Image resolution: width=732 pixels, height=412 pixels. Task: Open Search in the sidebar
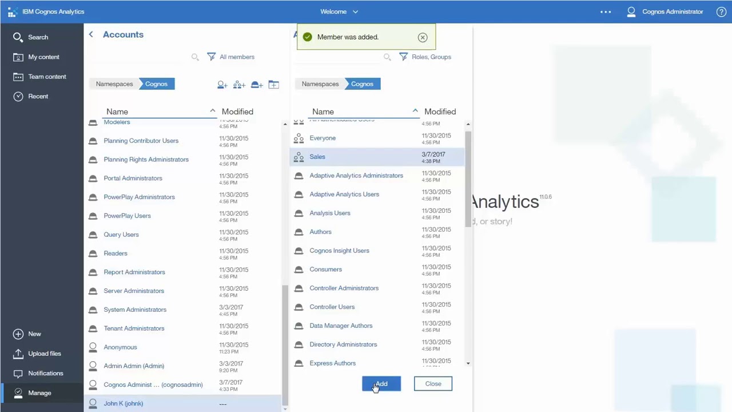[x=31, y=37]
